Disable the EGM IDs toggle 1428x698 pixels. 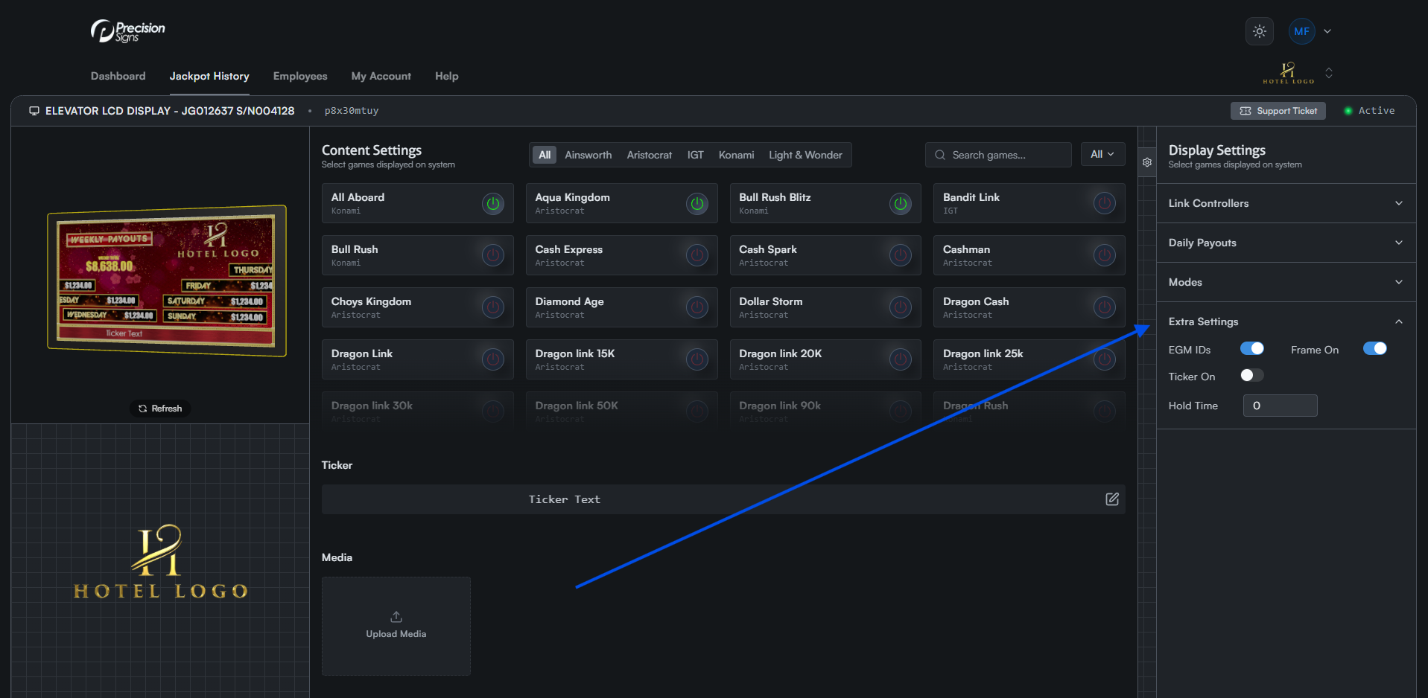click(1251, 349)
